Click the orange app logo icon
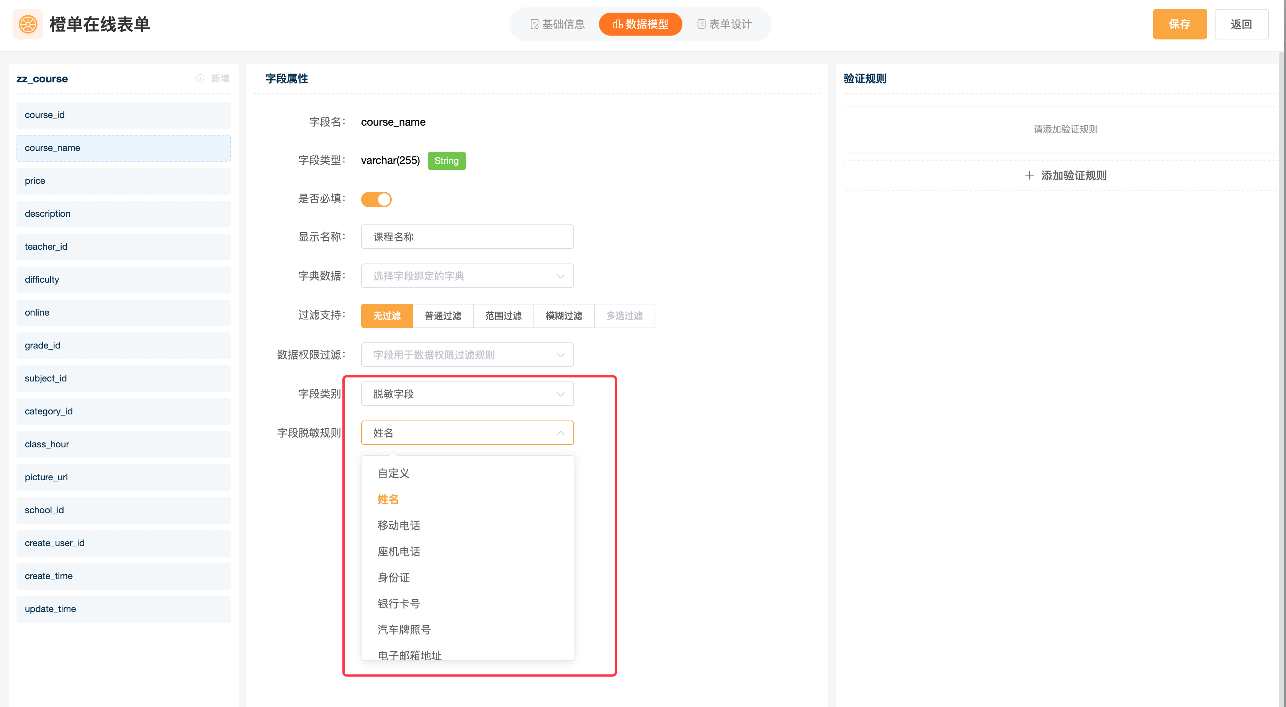Image resolution: width=1286 pixels, height=707 pixels. click(28, 24)
